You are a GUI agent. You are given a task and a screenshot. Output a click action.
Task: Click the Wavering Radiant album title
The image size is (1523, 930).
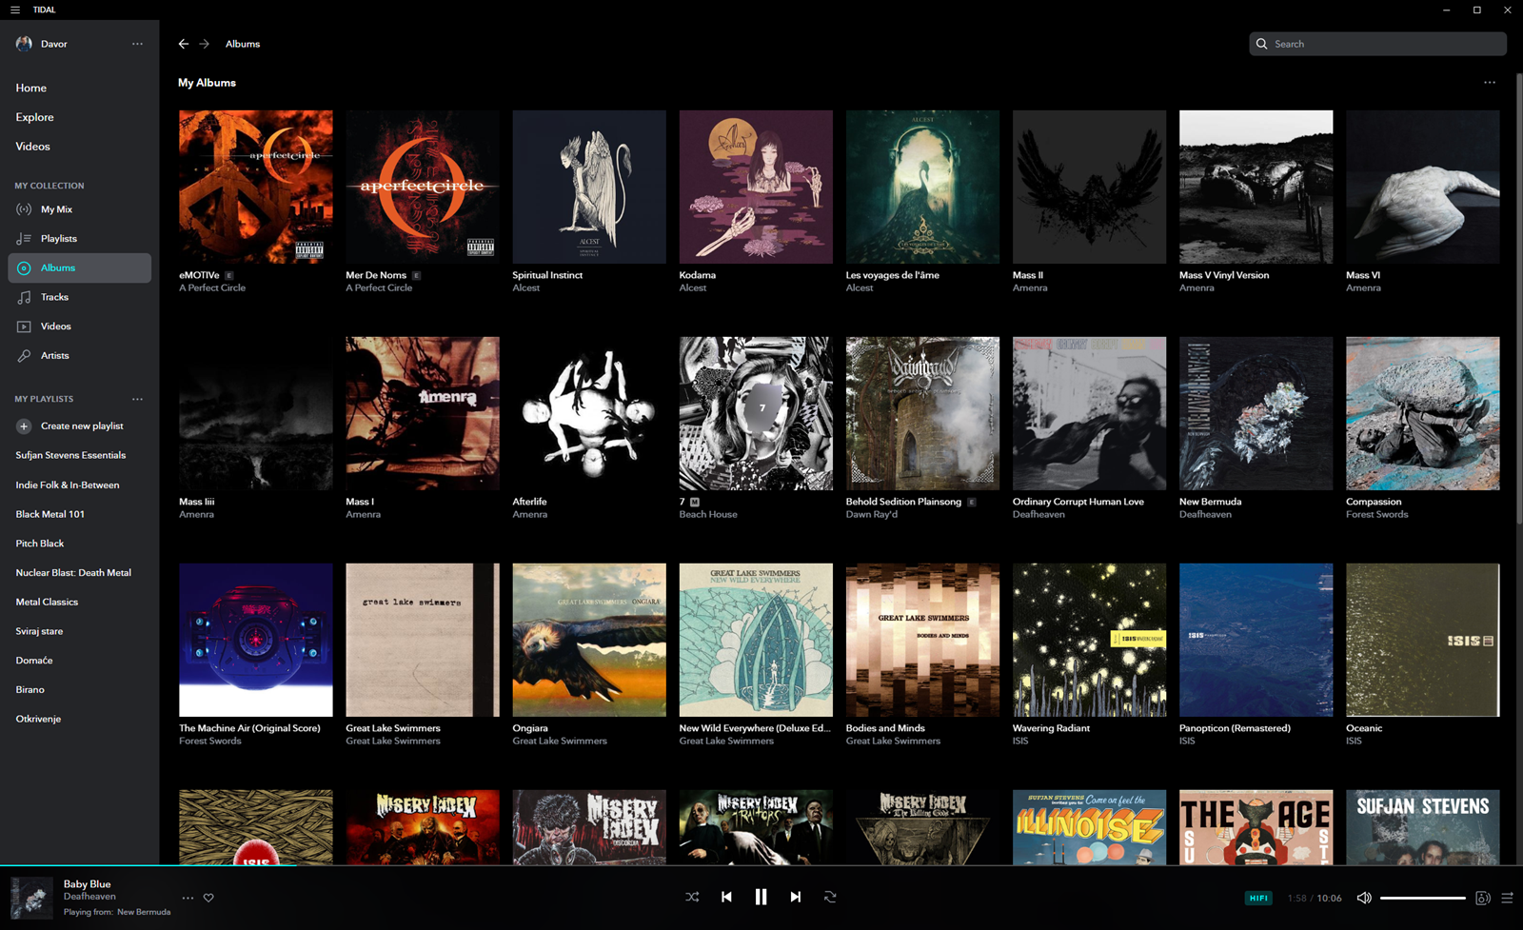pyautogui.click(x=1051, y=728)
